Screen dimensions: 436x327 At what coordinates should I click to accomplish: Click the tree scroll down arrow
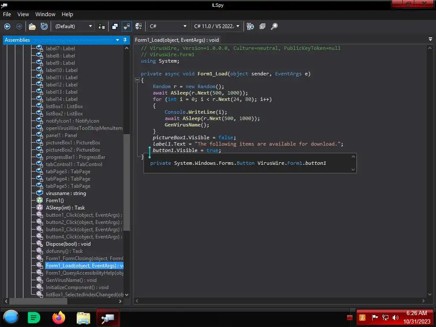pos(127,295)
